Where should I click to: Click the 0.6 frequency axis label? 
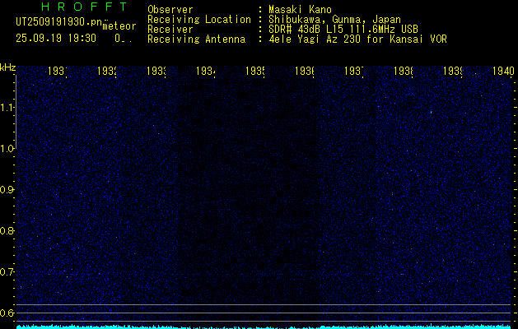[x=7, y=313]
